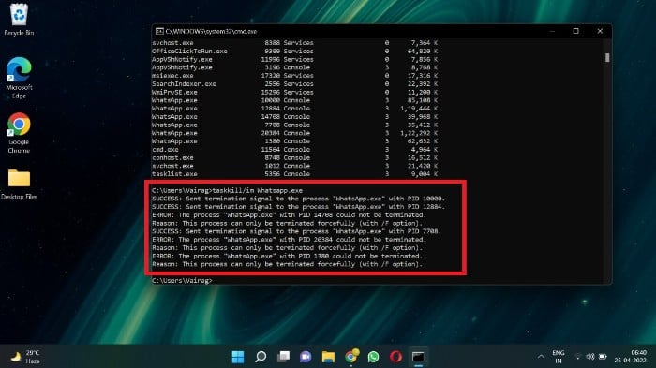Check the battery status icon
The width and height of the screenshot is (656, 368).
pyautogui.click(x=603, y=357)
